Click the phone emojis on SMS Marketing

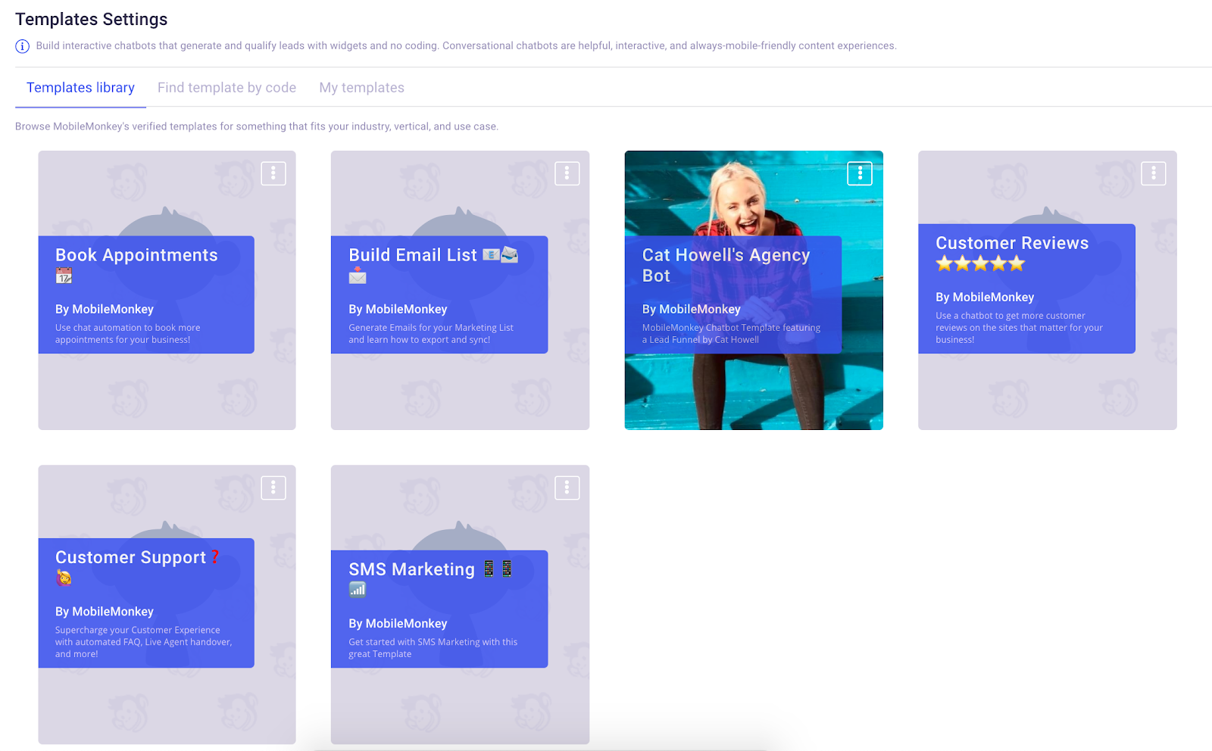coord(498,569)
